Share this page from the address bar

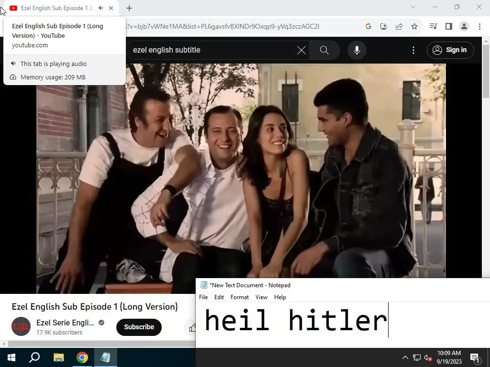(399, 27)
